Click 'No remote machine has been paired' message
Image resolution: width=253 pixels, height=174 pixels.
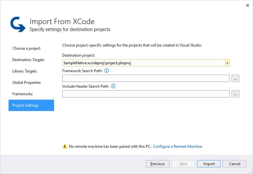coord(110,146)
